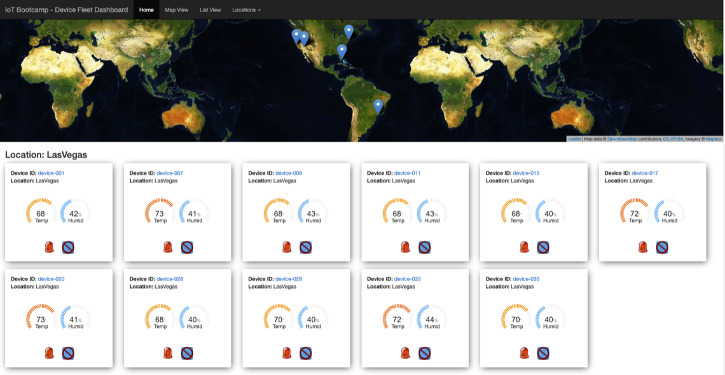Open device-001 link

point(51,173)
